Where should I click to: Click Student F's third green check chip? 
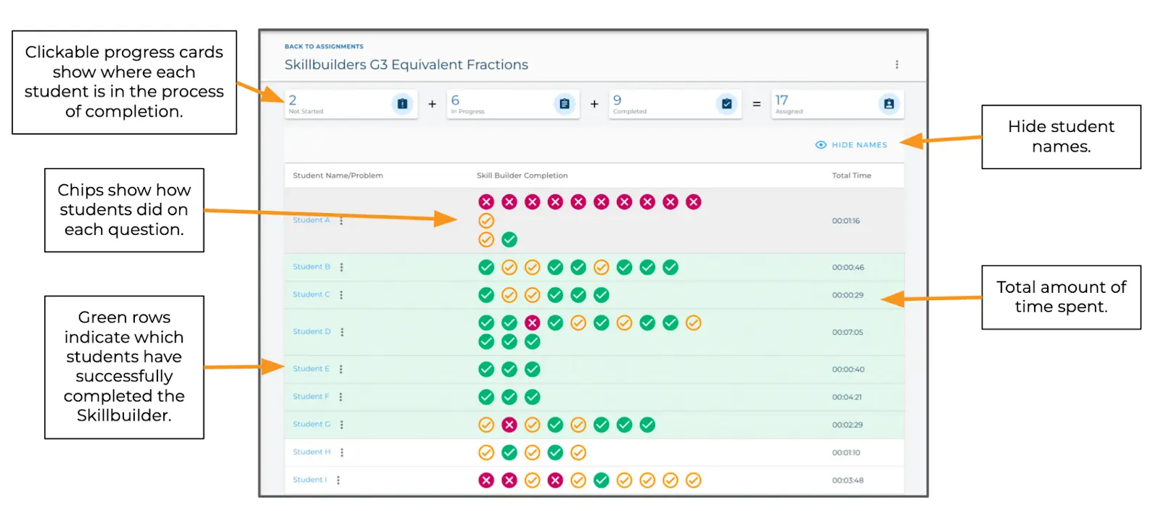pyautogui.click(x=533, y=397)
